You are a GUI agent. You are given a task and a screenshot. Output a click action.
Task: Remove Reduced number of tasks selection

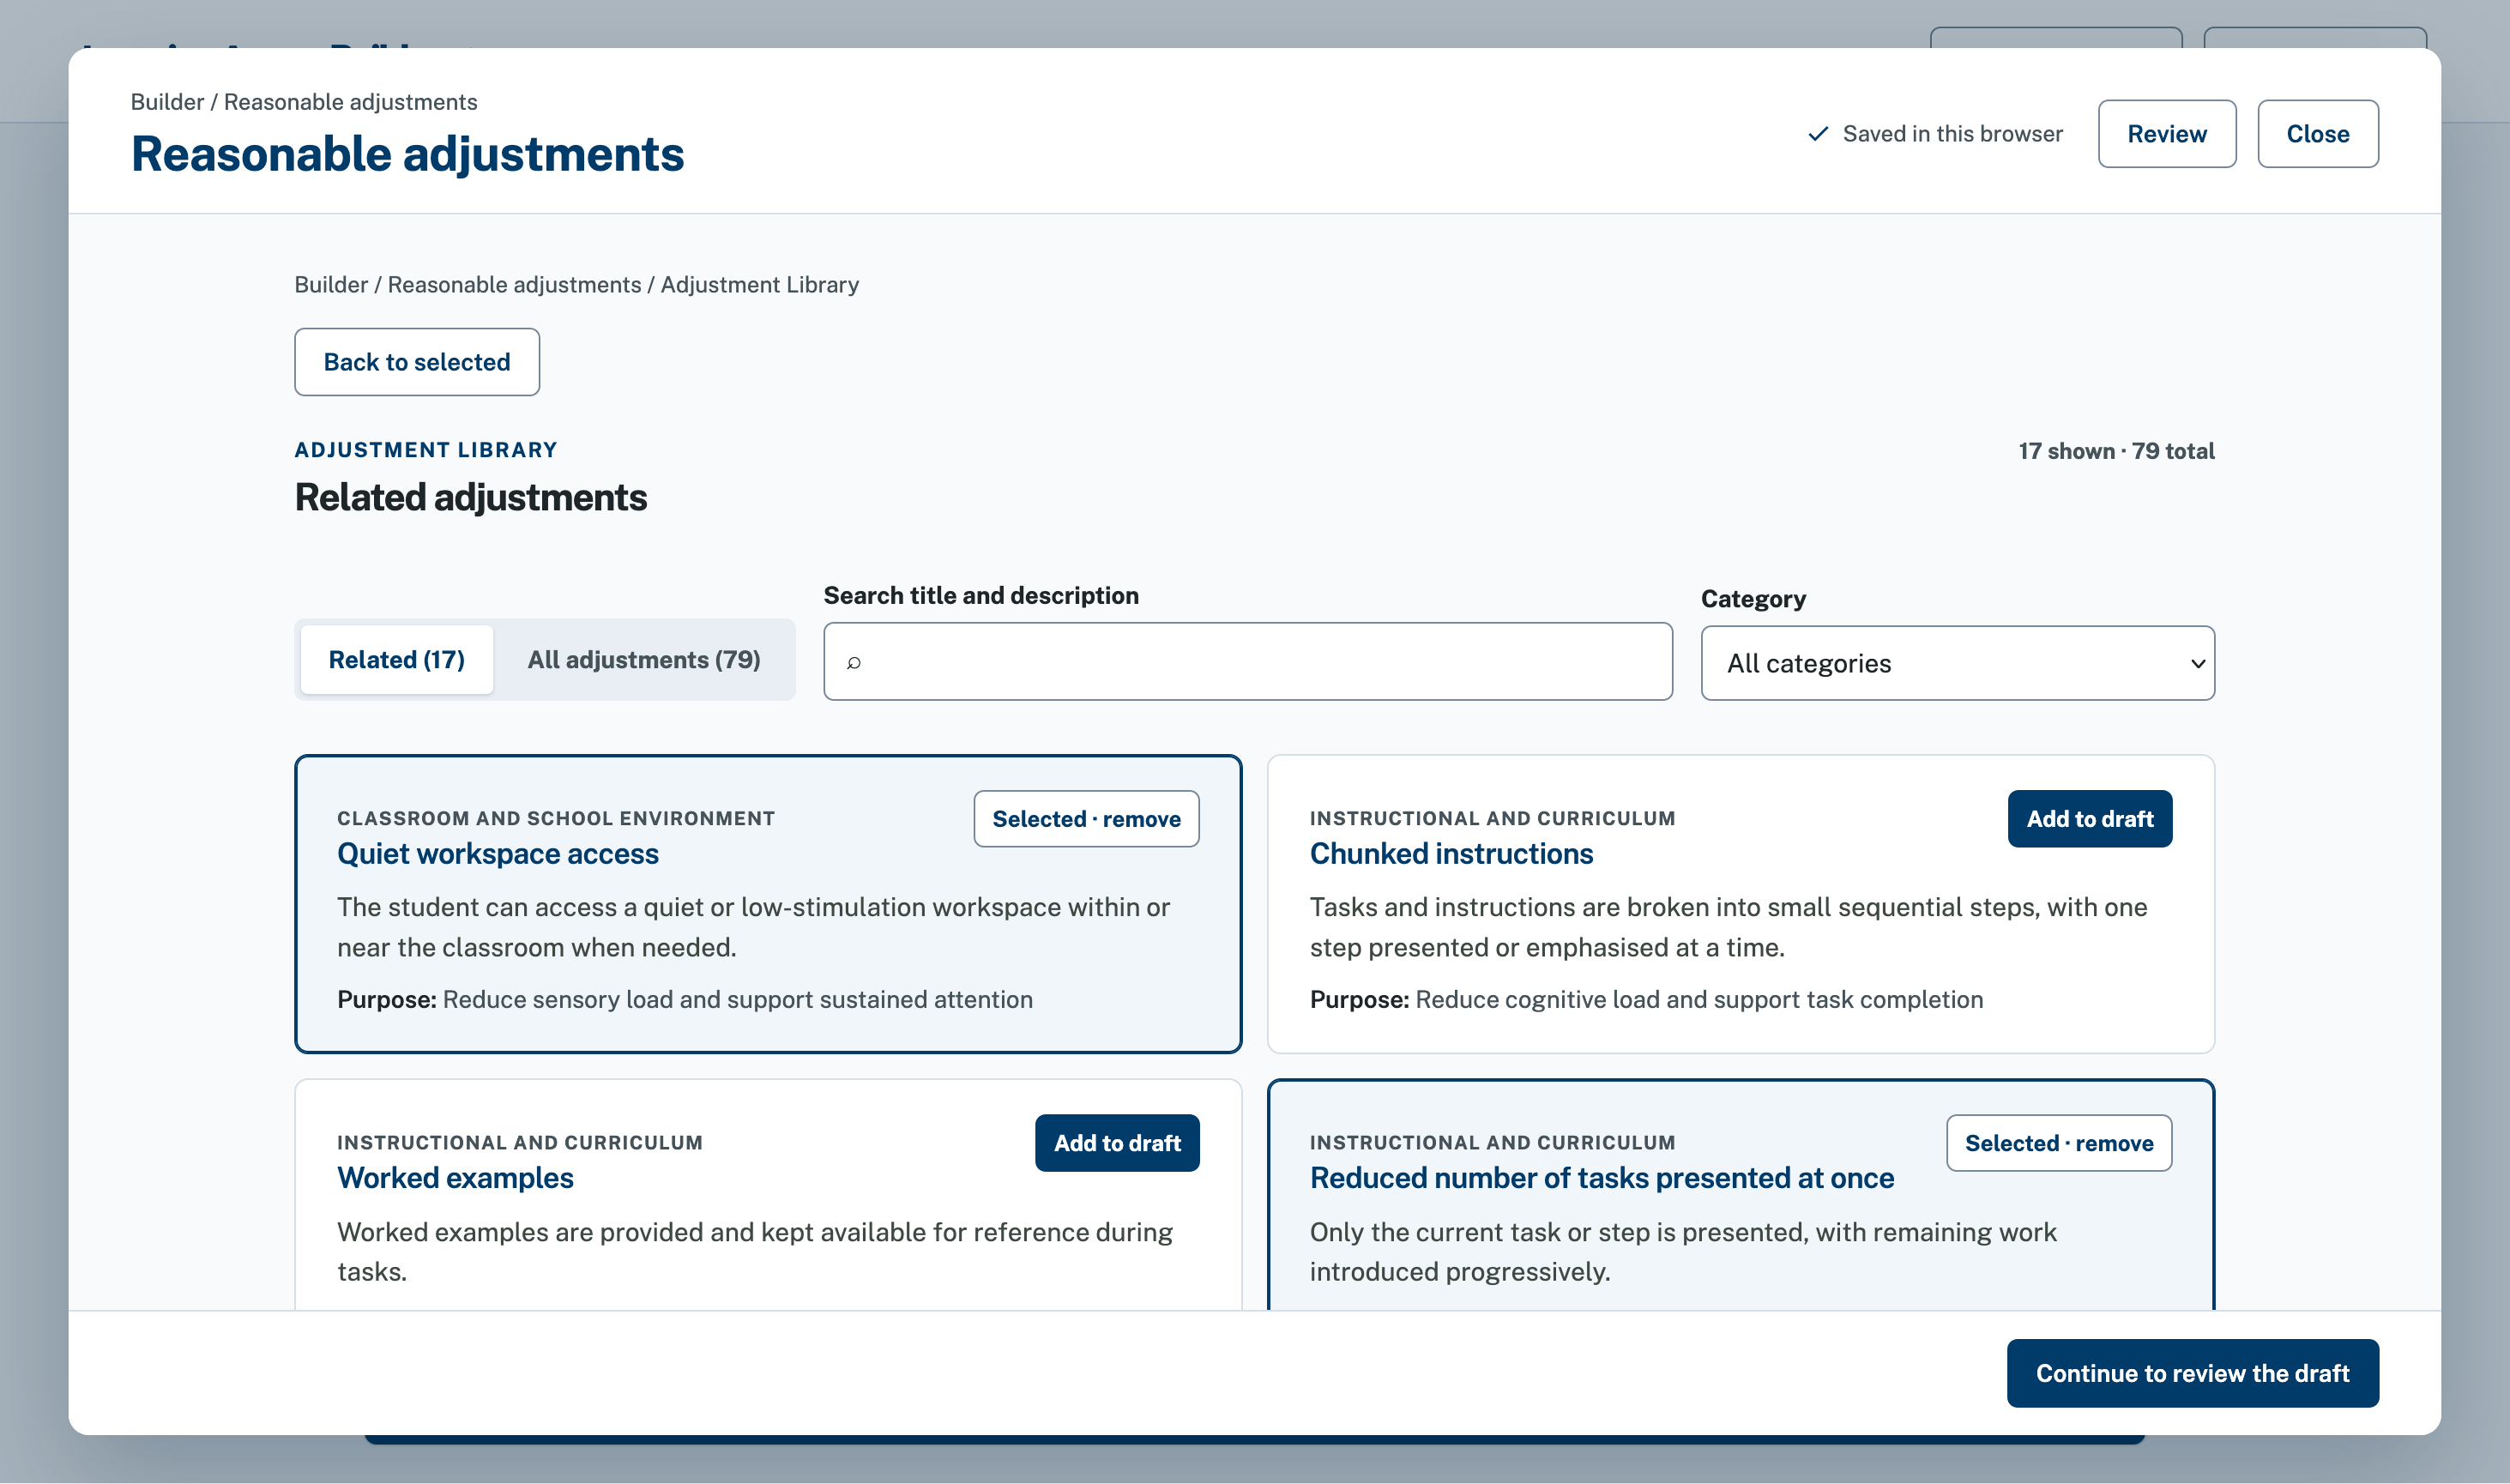click(2059, 1143)
